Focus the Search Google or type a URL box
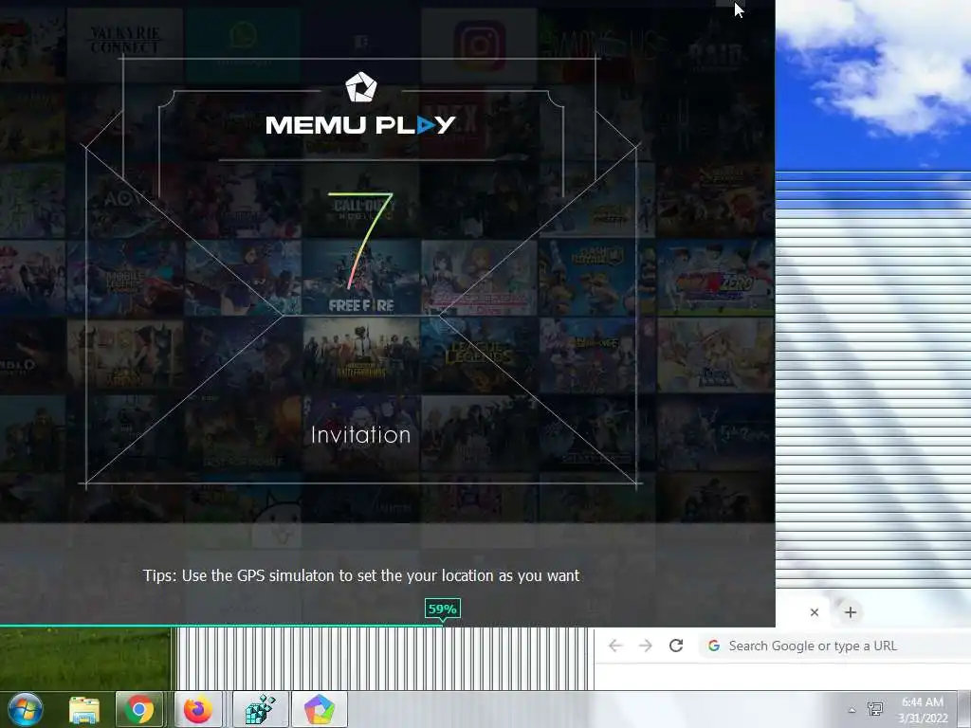 835,646
